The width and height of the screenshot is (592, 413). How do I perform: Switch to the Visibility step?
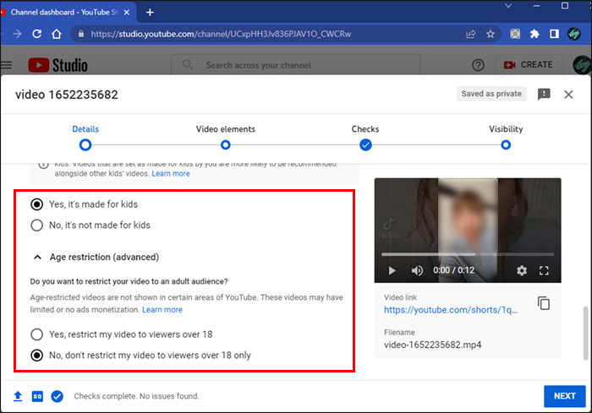[x=505, y=144]
